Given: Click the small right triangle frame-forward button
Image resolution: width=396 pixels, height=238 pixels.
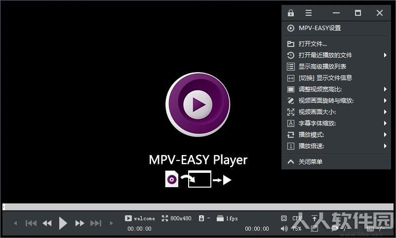Looking at the screenshot, I should (112, 223).
